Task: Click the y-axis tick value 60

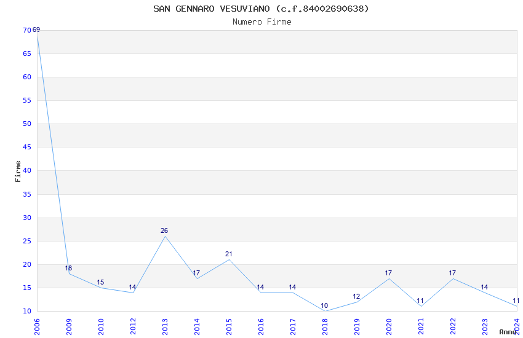Action: (x=27, y=77)
